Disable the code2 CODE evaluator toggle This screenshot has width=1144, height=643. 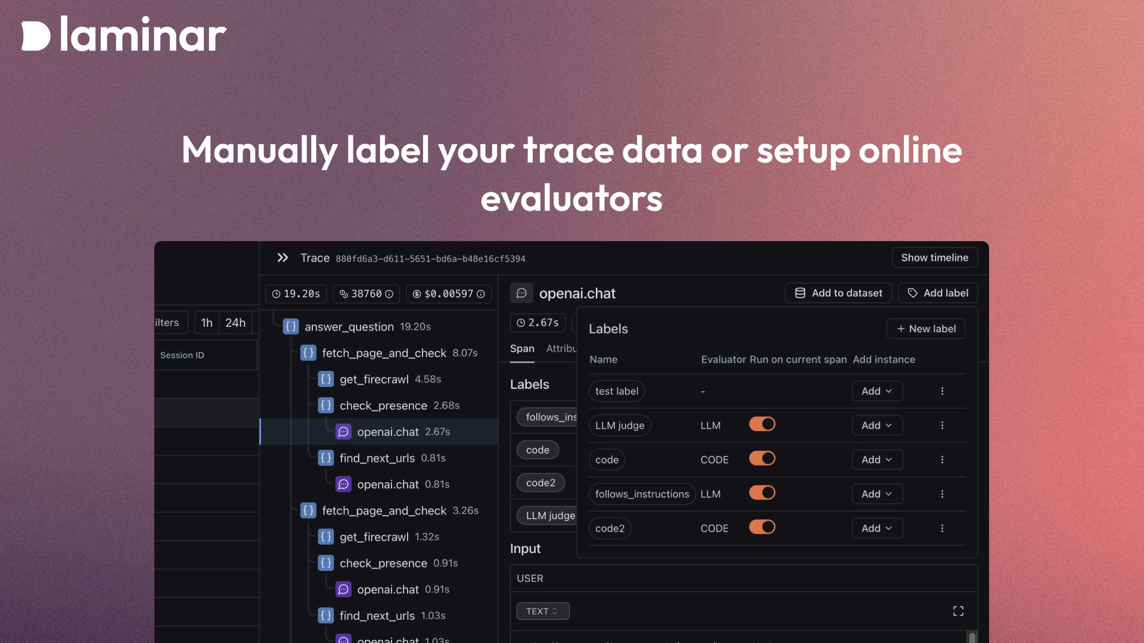761,527
